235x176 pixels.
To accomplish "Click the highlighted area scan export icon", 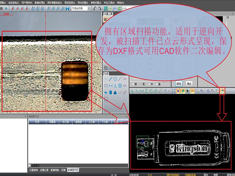I will point(222,91).
